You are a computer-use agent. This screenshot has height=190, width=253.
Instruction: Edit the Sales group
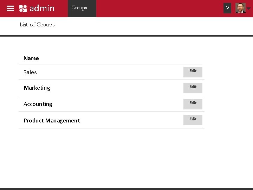point(193,72)
